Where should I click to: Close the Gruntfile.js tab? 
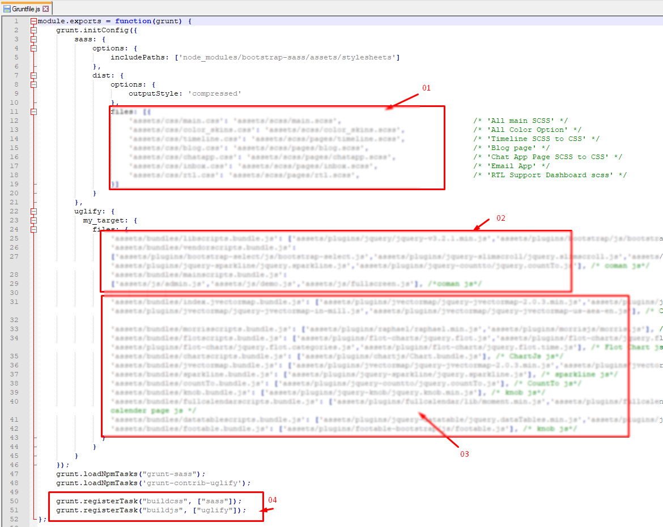coord(46,9)
